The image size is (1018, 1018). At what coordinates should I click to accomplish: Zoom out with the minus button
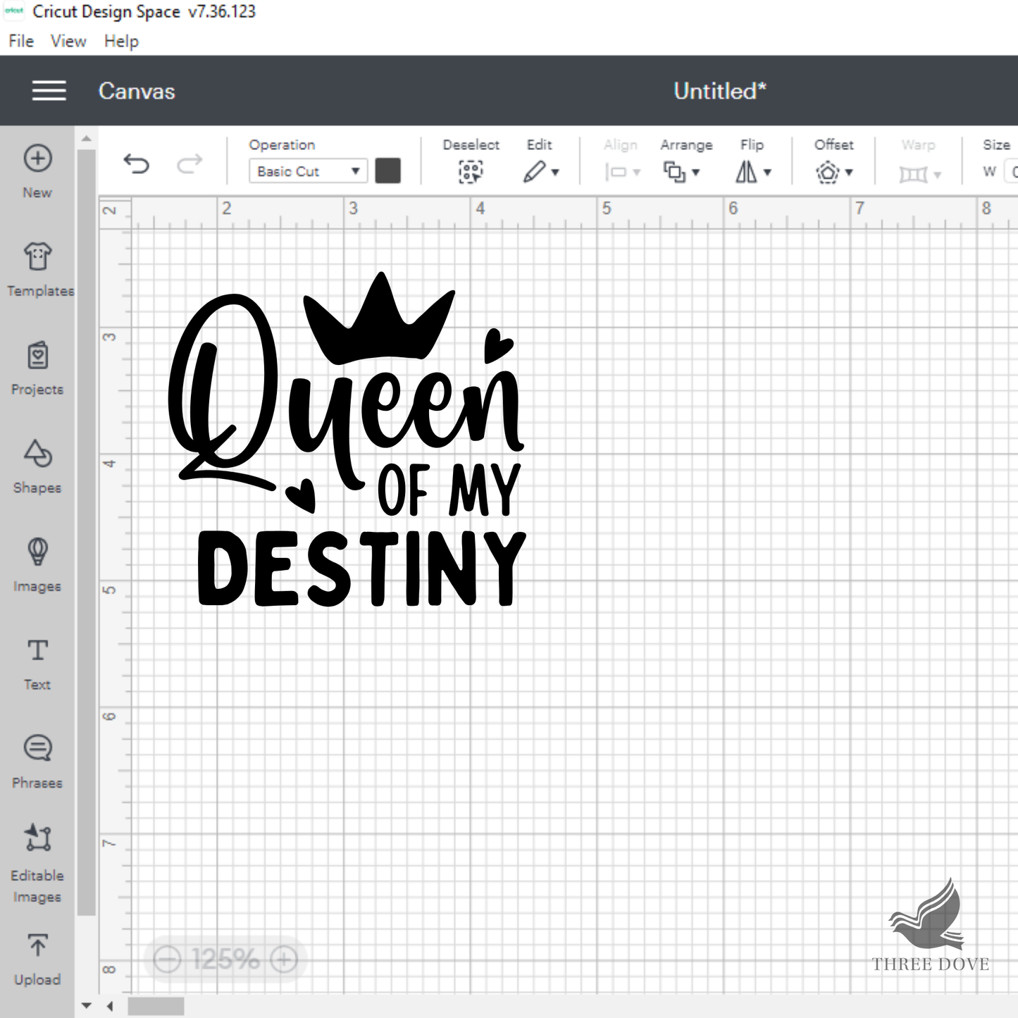click(x=167, y=959)
